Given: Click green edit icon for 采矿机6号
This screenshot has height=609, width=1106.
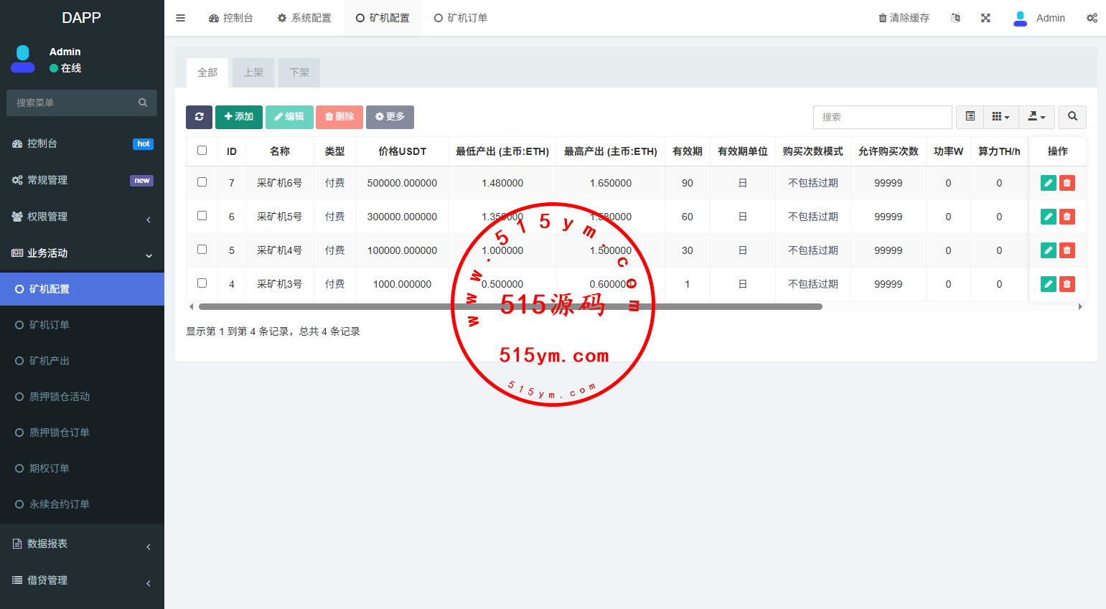Looking at the screenshot, I should pyautogui.click(x=1048, y=183).
